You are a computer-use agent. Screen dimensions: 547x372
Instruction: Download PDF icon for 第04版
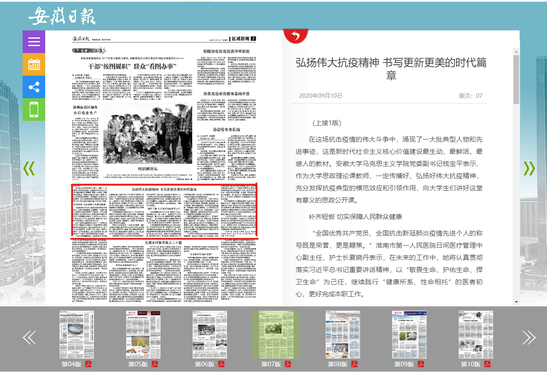click(88, 364)
